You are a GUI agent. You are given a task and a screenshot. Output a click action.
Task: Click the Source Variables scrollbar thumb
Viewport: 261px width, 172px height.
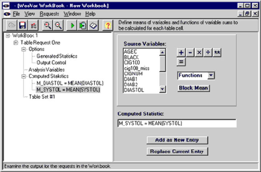coord(162,64)
